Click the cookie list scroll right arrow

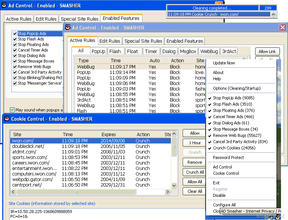click(168, 192)
